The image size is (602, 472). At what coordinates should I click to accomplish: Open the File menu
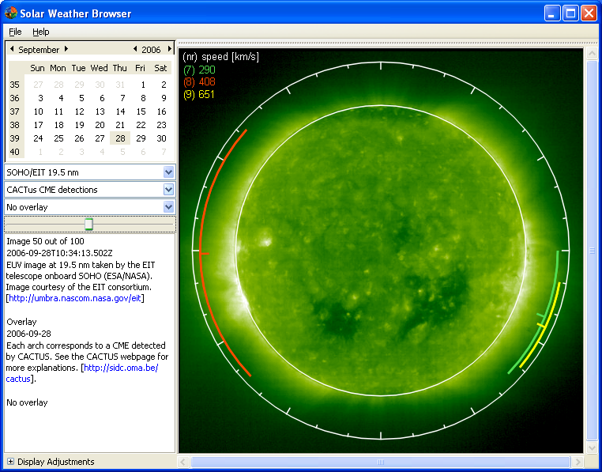coord(15,32)
